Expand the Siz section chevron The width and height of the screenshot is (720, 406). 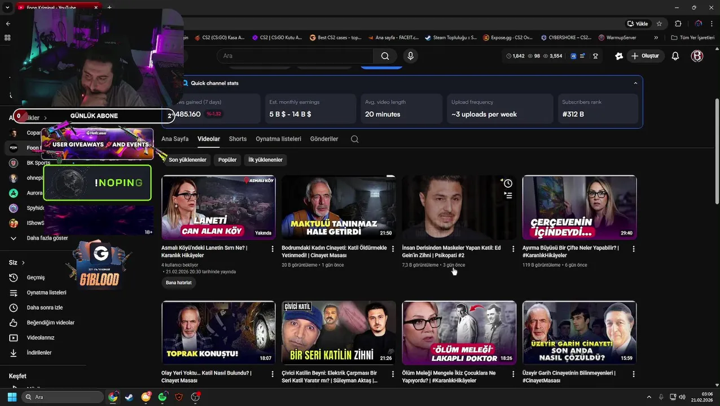(23, 263)
